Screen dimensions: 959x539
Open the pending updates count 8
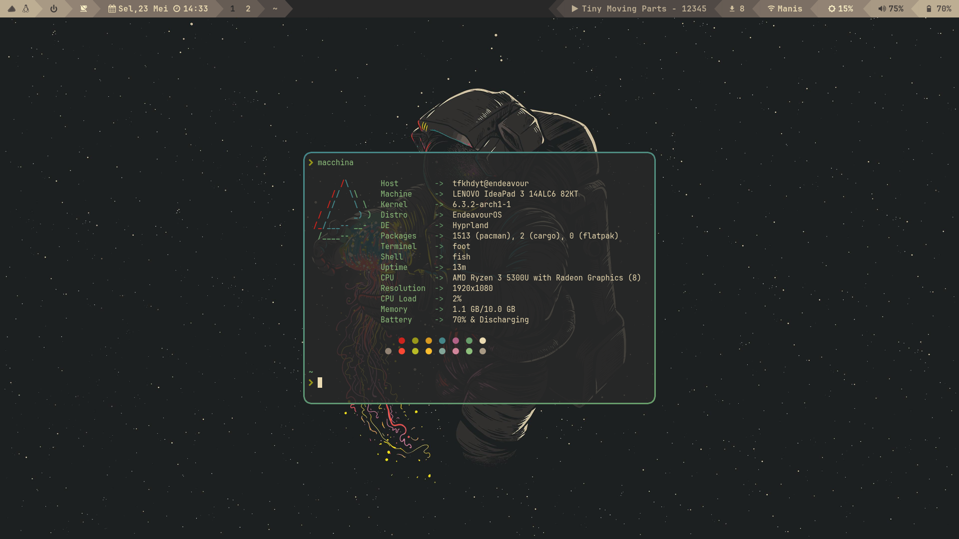[x=742, y=8]
